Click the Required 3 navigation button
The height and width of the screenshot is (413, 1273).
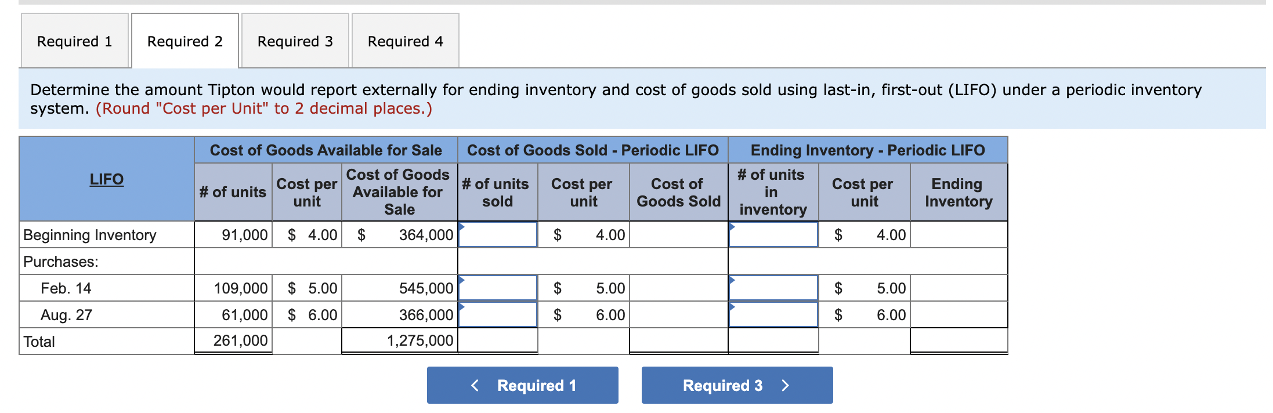tap(736, 385)
